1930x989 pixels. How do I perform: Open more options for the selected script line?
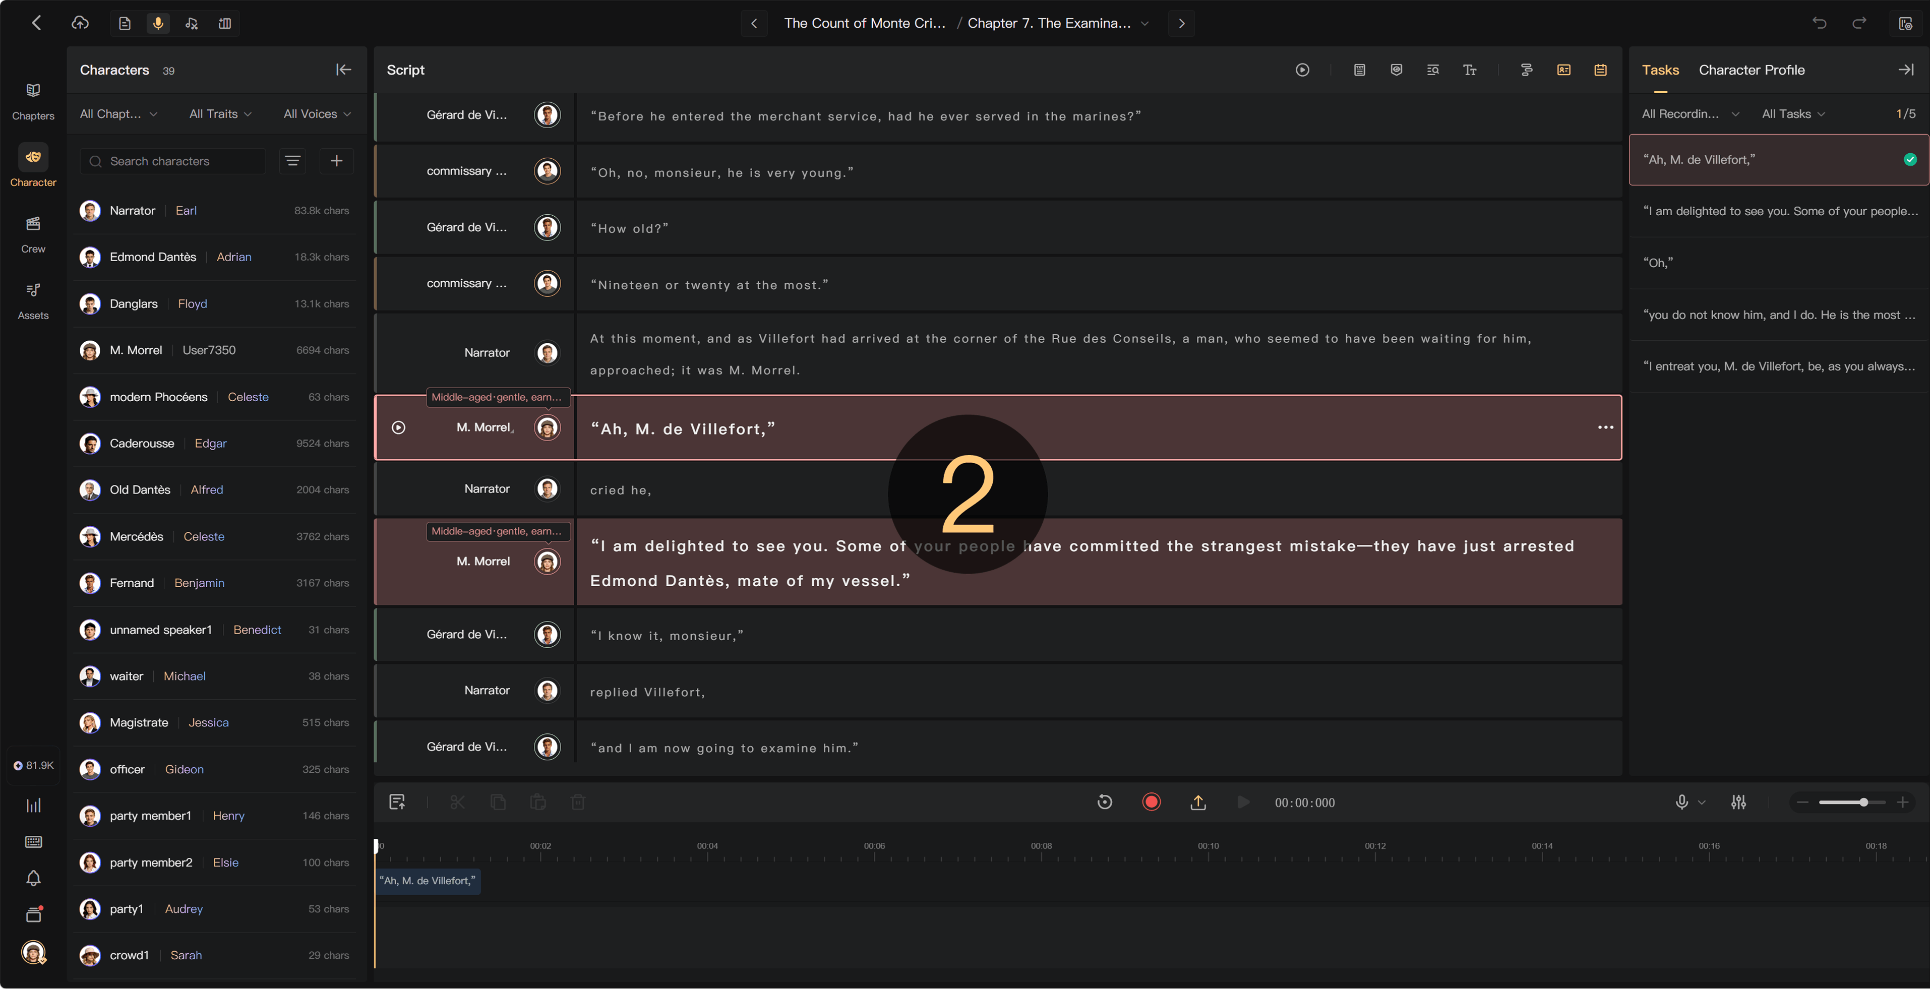point(1606,427)
